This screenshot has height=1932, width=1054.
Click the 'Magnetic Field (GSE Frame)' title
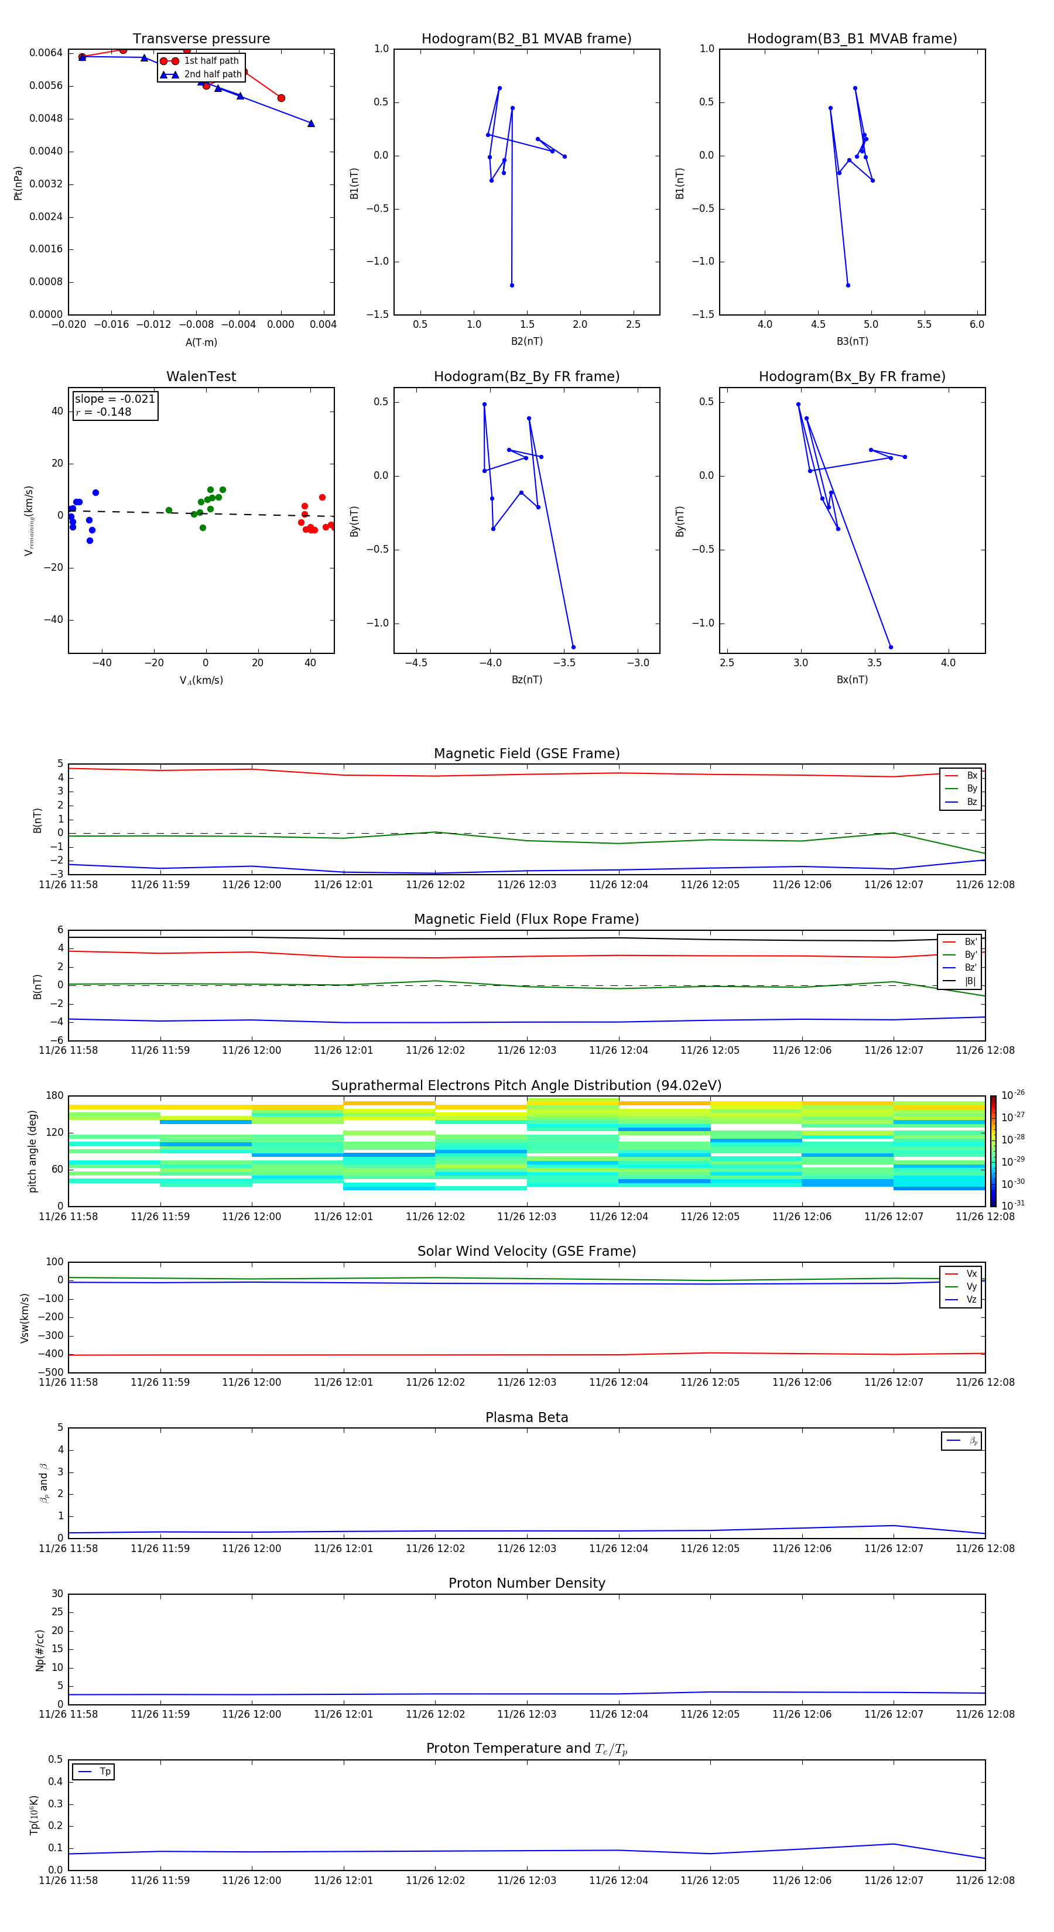tap(526, 753)
